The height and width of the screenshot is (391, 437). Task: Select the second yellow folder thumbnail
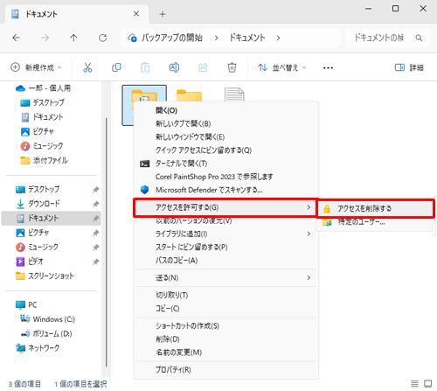(189, 95)
